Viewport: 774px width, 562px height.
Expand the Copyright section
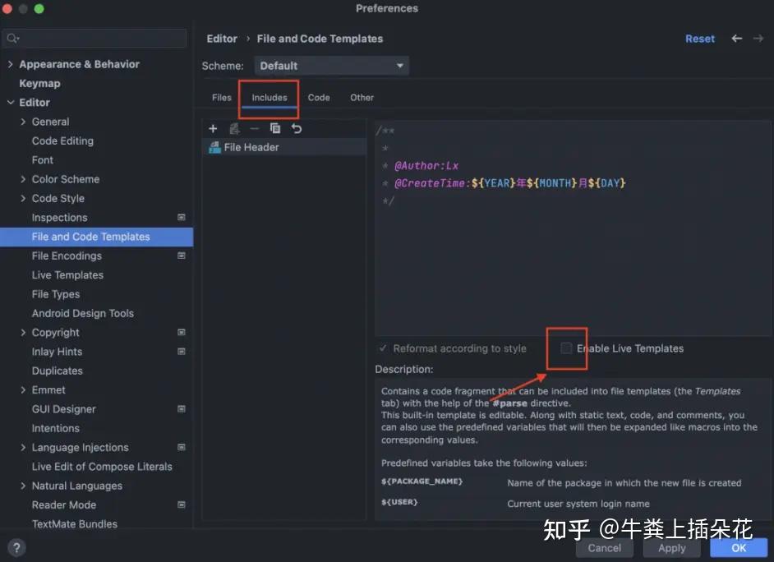pyautogui.click(x=25, y=332)
